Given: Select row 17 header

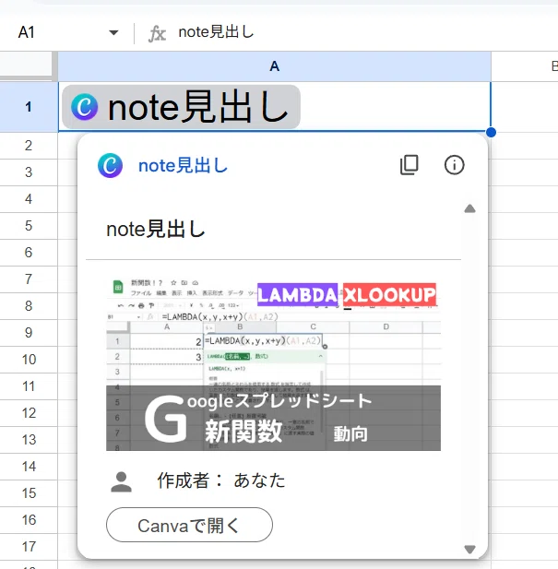Looking at the screenshot, I should [x=29, y=547].
